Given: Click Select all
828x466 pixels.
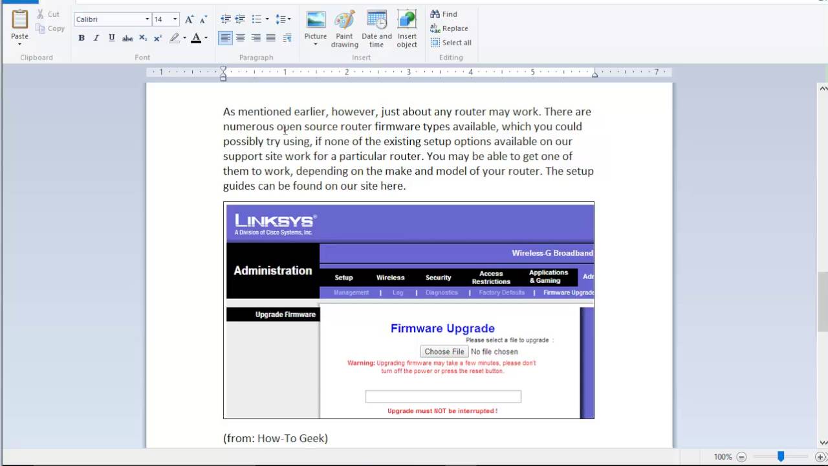Looking at the screenshot, I should pos(451,43).
